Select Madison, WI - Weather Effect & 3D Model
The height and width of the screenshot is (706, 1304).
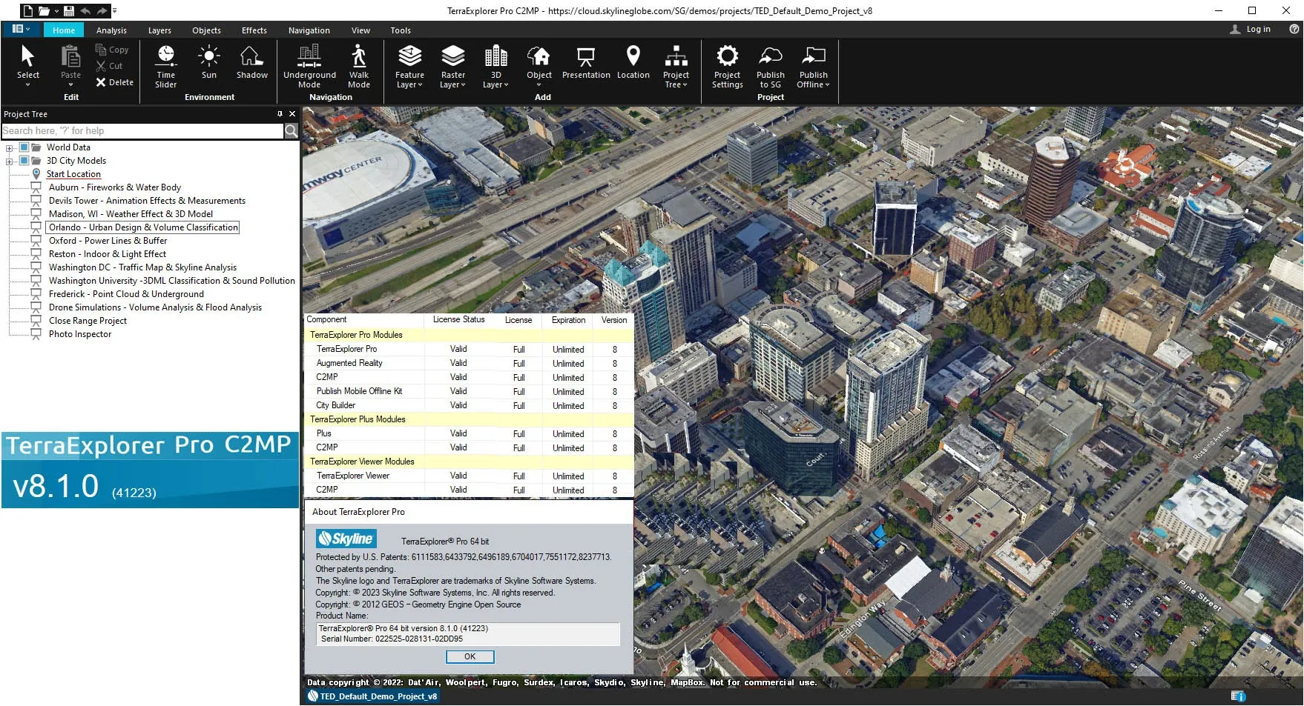pyautogui.click(x=131, y=214)
